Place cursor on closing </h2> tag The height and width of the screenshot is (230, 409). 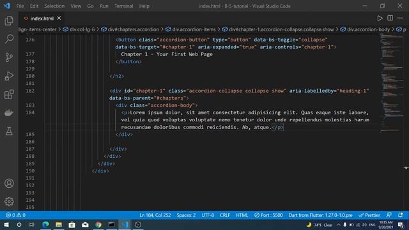pos(116,76)
